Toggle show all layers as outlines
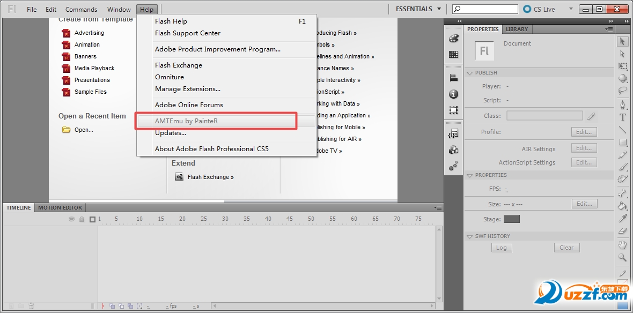 [92, 219]
